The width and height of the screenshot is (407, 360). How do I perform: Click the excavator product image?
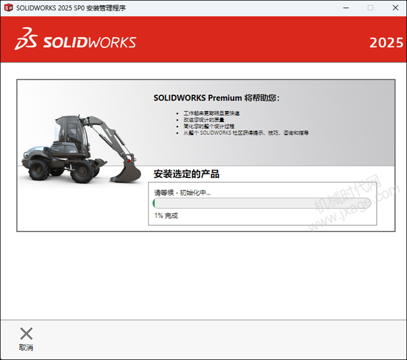coord(81,149)
